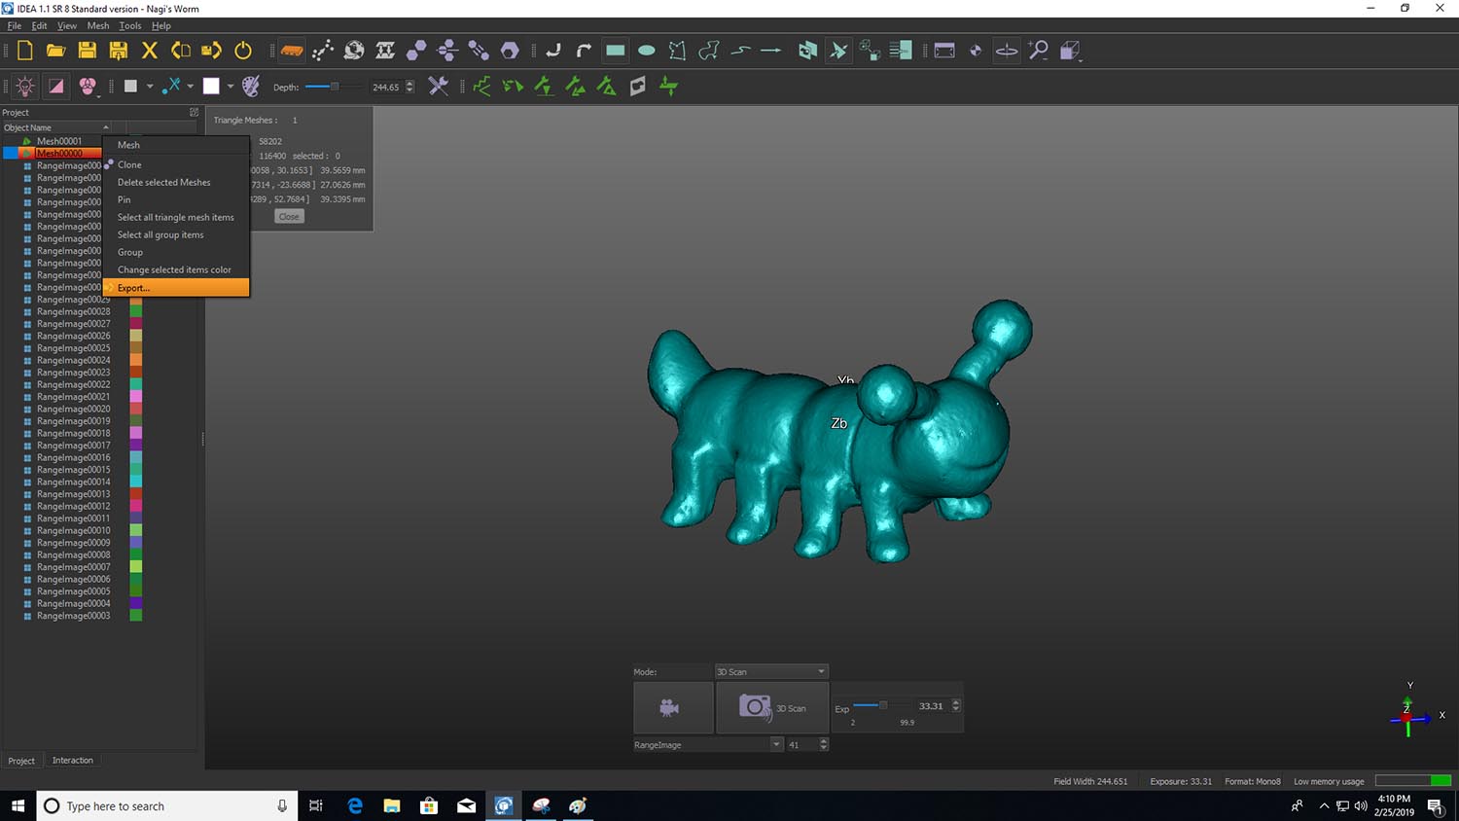Viewport: 1459px width, 821px height.
Task: Click the magnifier zoom icon
Action: (1039, 51)
